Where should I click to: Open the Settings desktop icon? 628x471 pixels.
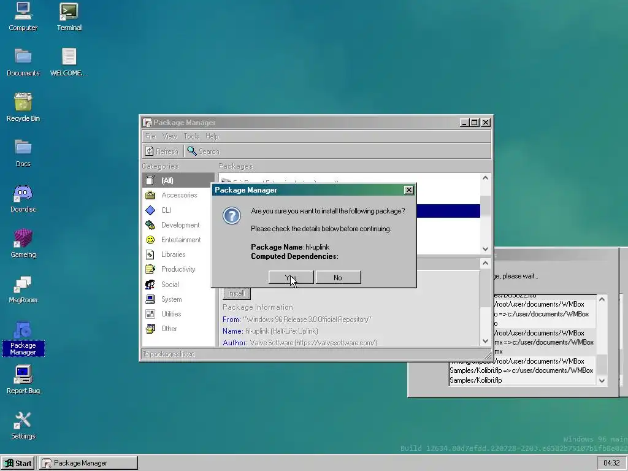[x=23, y=426]
